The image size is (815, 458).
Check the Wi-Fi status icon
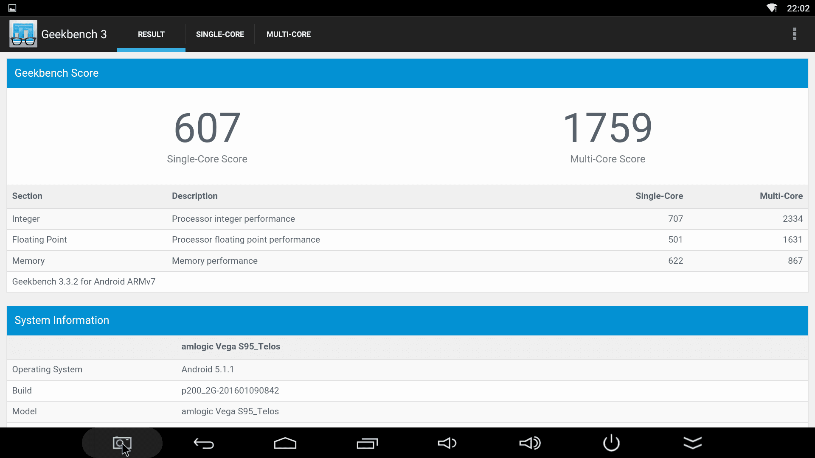tap(772, 8)
